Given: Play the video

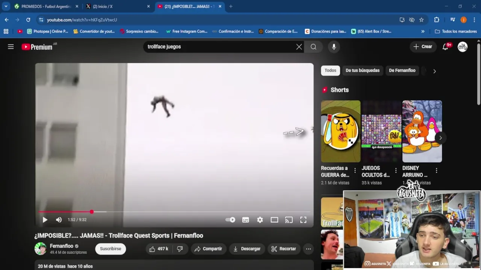Looking at the screenshot, I should point(45,220).
